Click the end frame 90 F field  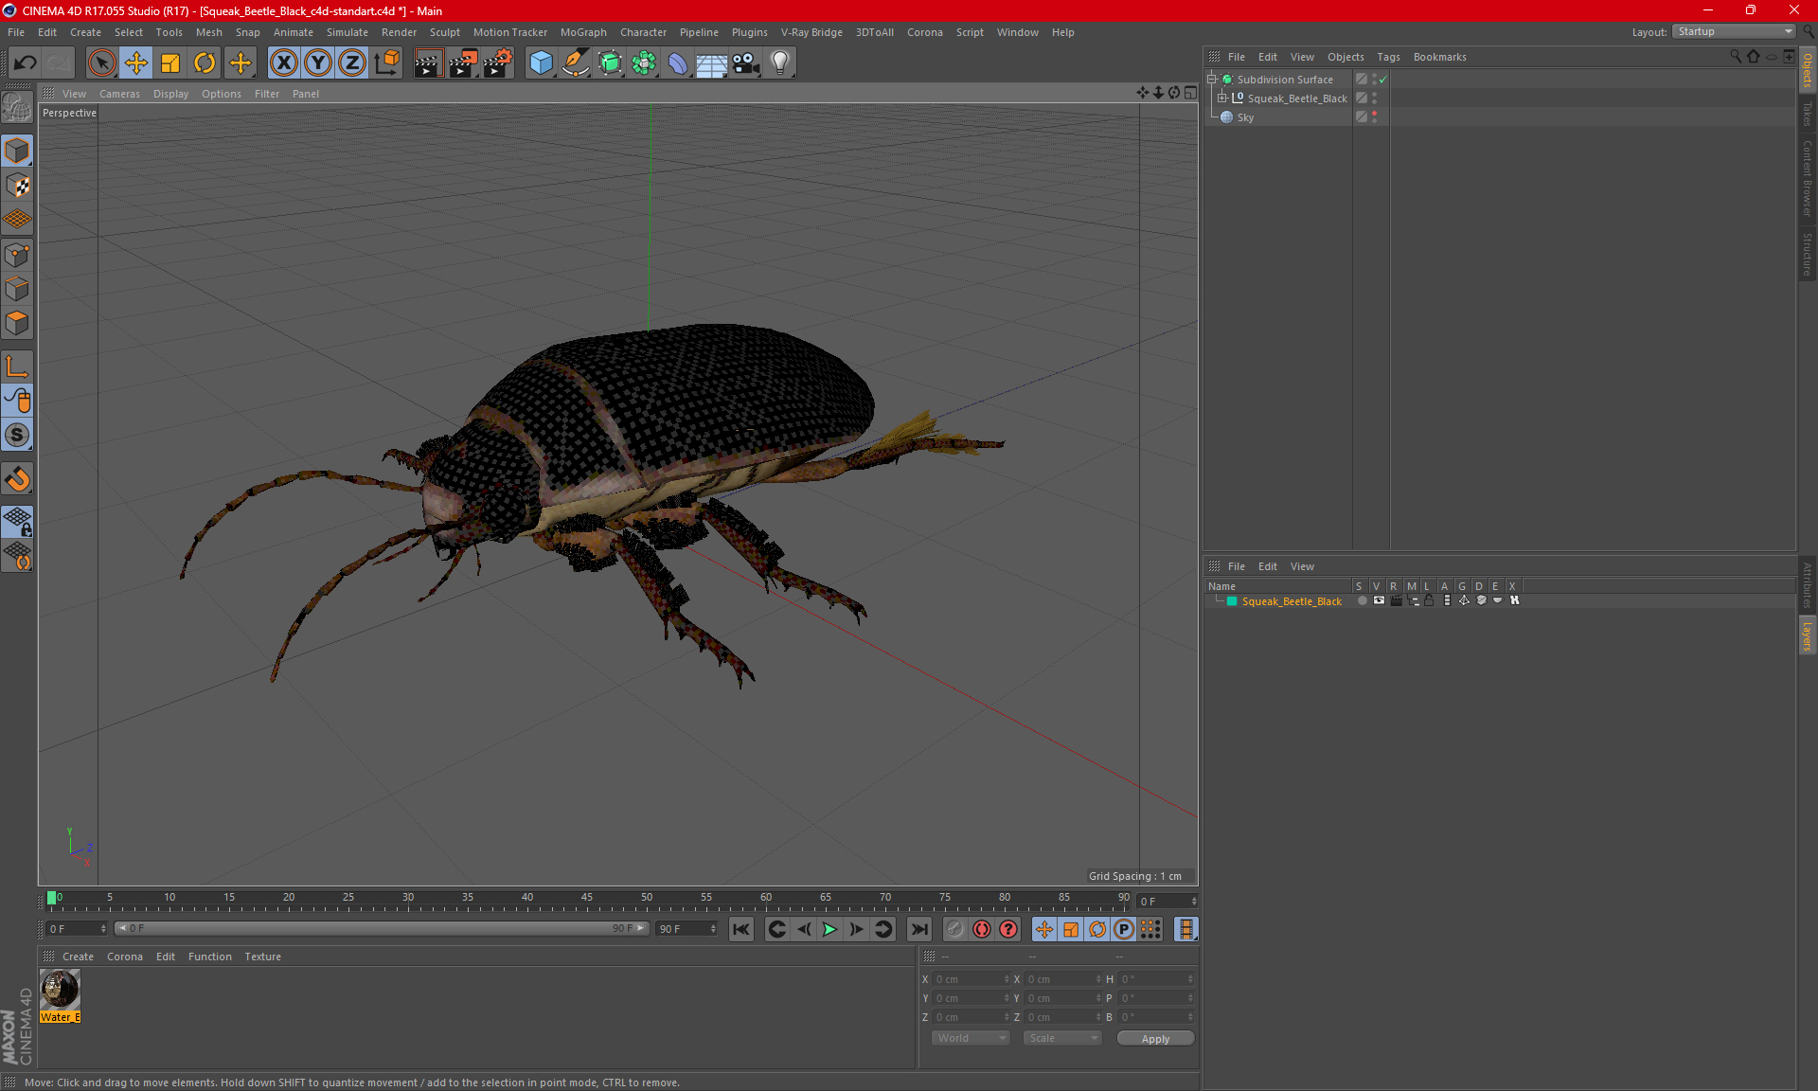687,929
